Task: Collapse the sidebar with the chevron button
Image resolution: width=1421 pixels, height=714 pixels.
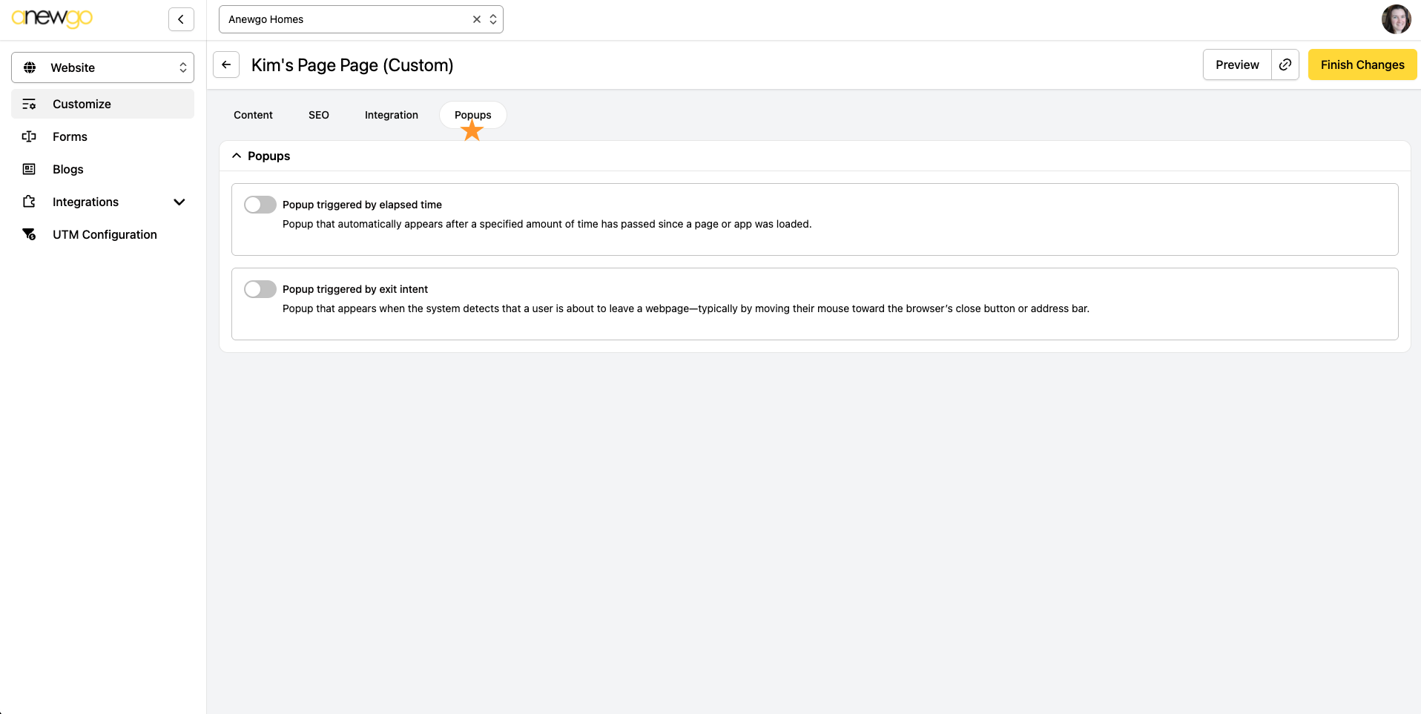Action: coord(181,19)
